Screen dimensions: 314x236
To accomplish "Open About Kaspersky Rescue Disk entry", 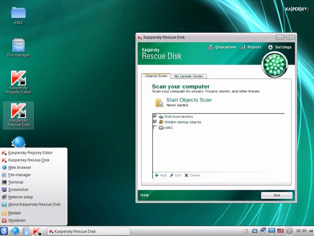I will 34,204.
